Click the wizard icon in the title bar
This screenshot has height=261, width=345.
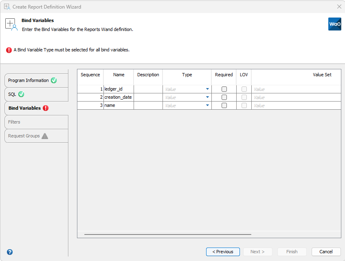(x=7, y=7)
